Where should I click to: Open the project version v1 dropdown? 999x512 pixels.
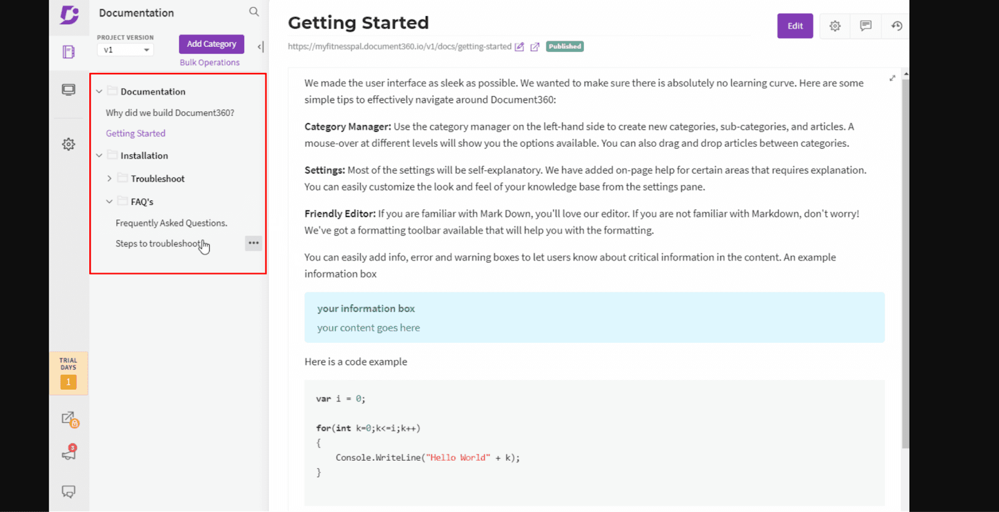pyautogui.click(x=125, y=50)
